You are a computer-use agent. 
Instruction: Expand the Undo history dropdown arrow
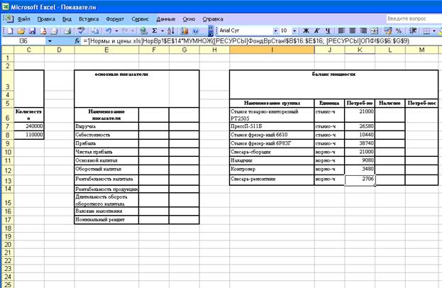click(116, 31)
